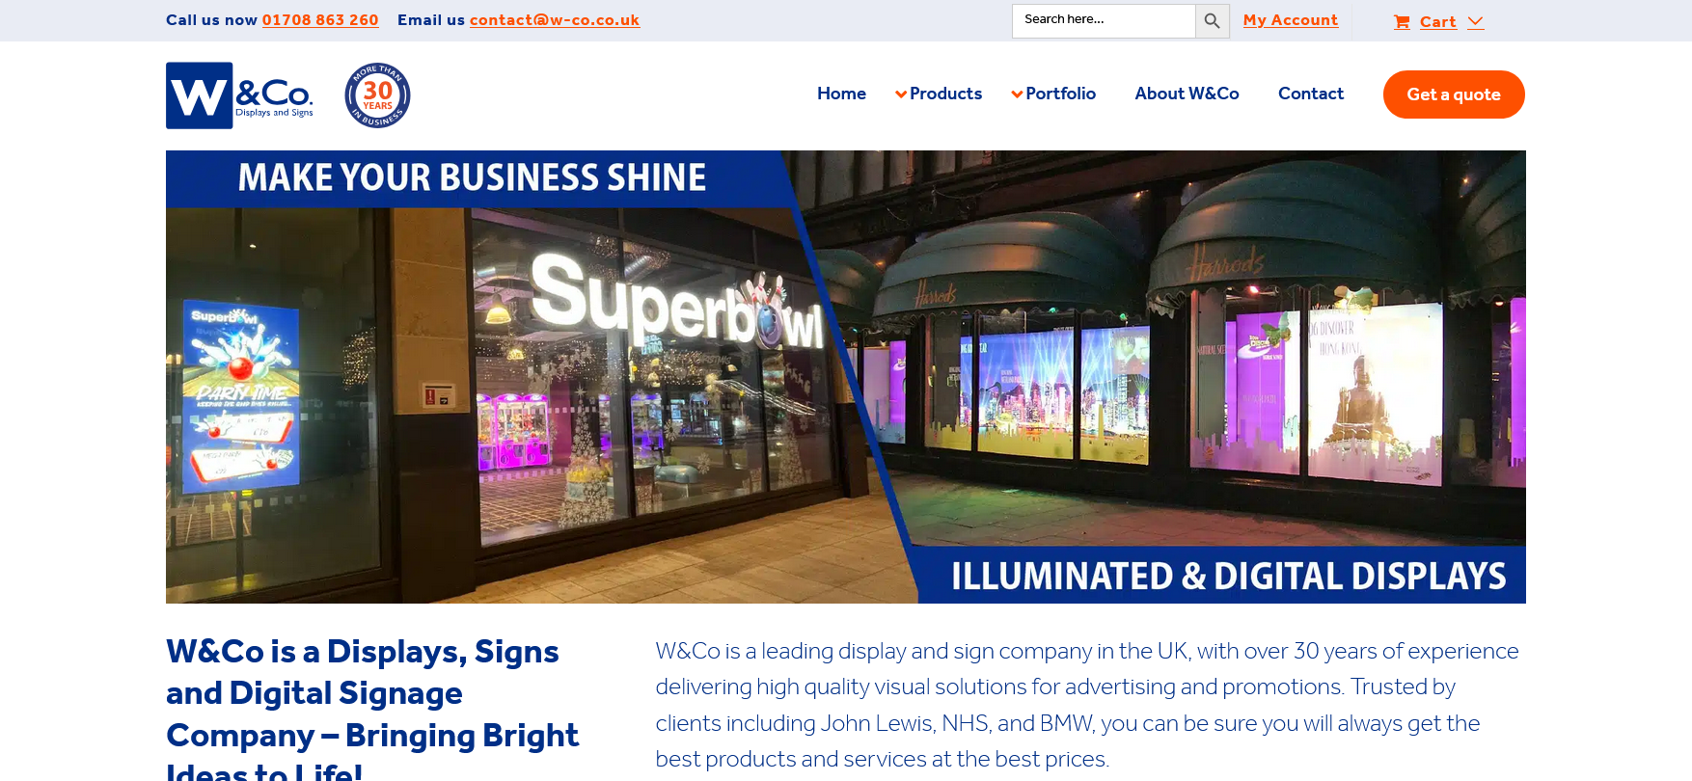Open the About W&Co page
This screenshot has width=1692, height=781.
coord(1187,94)
